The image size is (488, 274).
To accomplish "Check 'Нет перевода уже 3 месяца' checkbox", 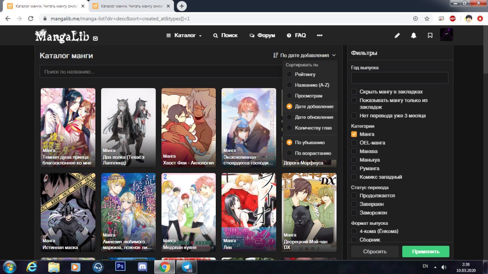I will point(354,115).
